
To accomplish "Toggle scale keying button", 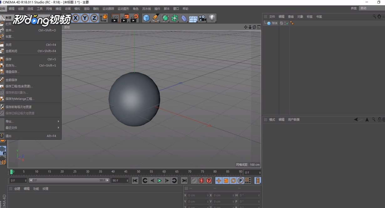I will (226, 181).
